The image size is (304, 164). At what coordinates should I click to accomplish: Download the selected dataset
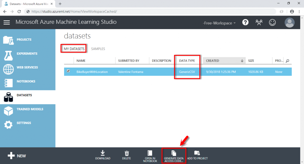click(103, 155)
